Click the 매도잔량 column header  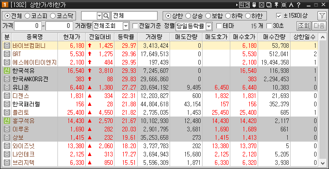(186, 37)
